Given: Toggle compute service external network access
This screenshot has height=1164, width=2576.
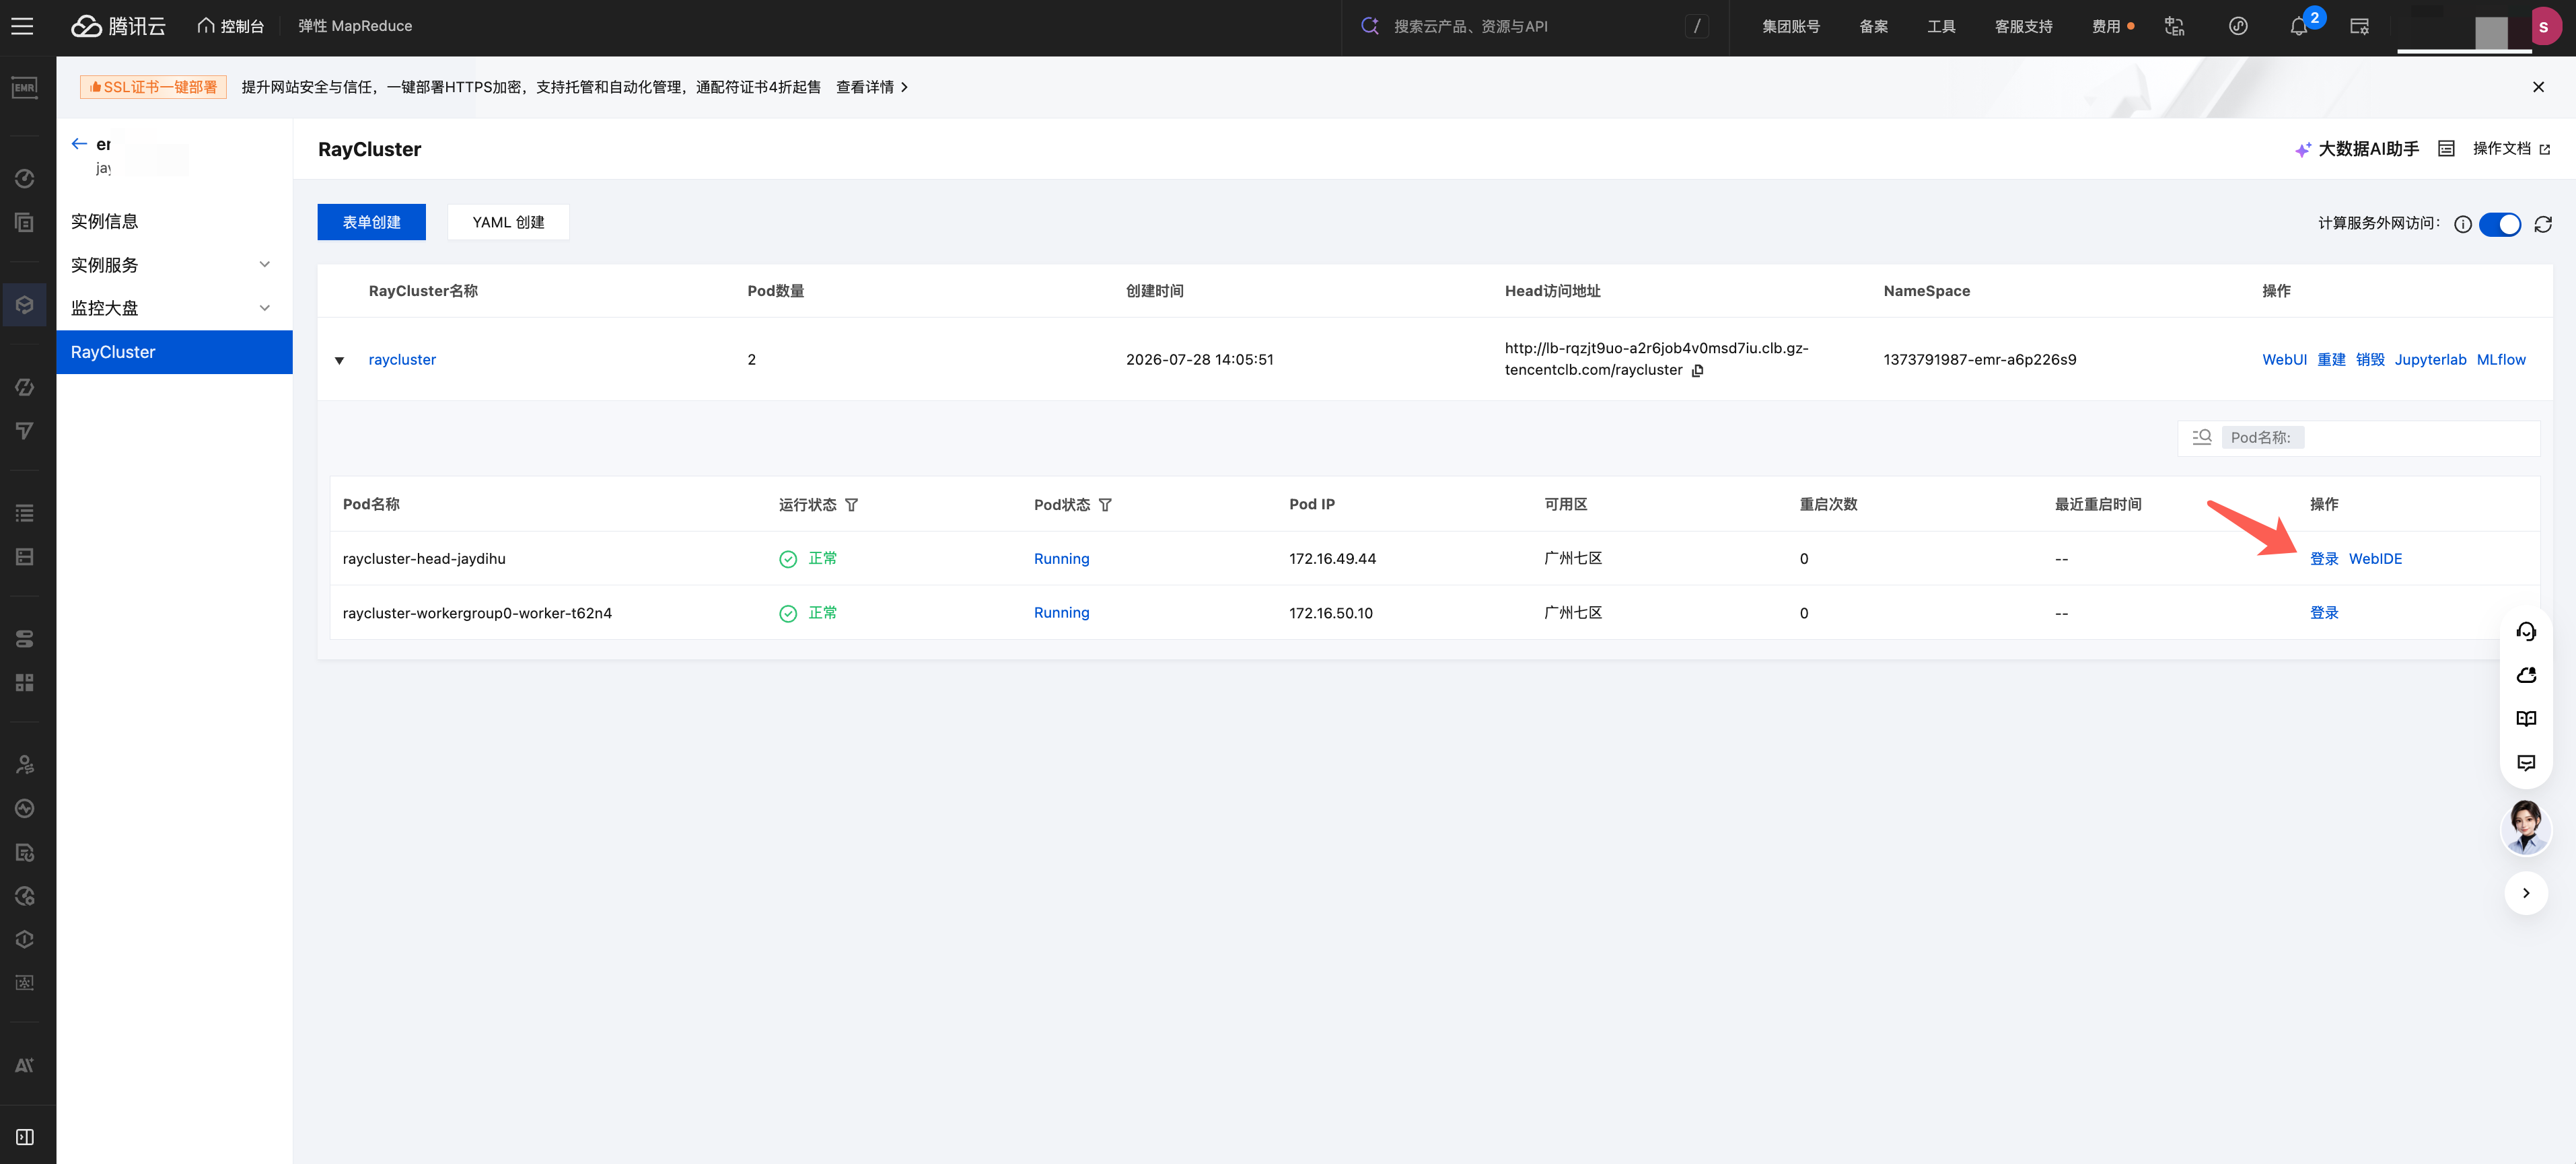Looking at the screenshot, I should tap(2499, 224).
